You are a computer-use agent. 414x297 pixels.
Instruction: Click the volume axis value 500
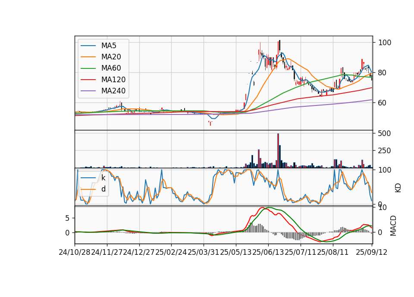384,133
